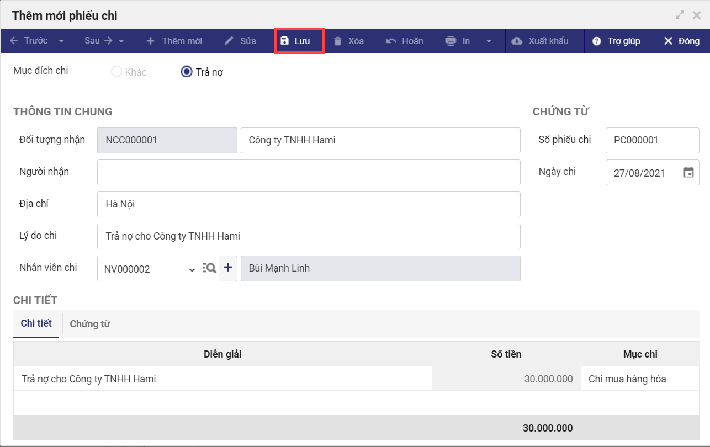Click the Thêm mới toolbar button
The width and height of the screenshot is (710, 447).
tap(174, 41)
